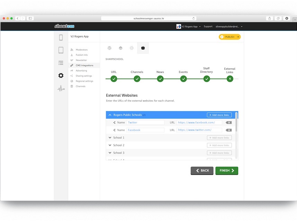
Task: Delete the Twitter link row
Action: tap(228, 122)
